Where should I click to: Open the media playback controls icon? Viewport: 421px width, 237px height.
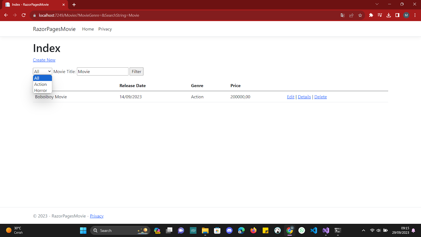coord(380,15)
